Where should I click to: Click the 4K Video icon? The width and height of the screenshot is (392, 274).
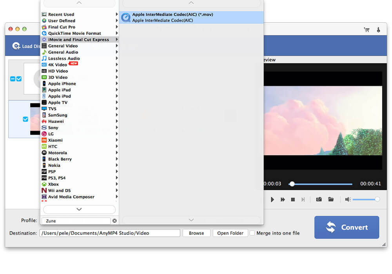coord(44,65)
